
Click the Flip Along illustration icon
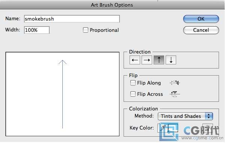(175, 83)
